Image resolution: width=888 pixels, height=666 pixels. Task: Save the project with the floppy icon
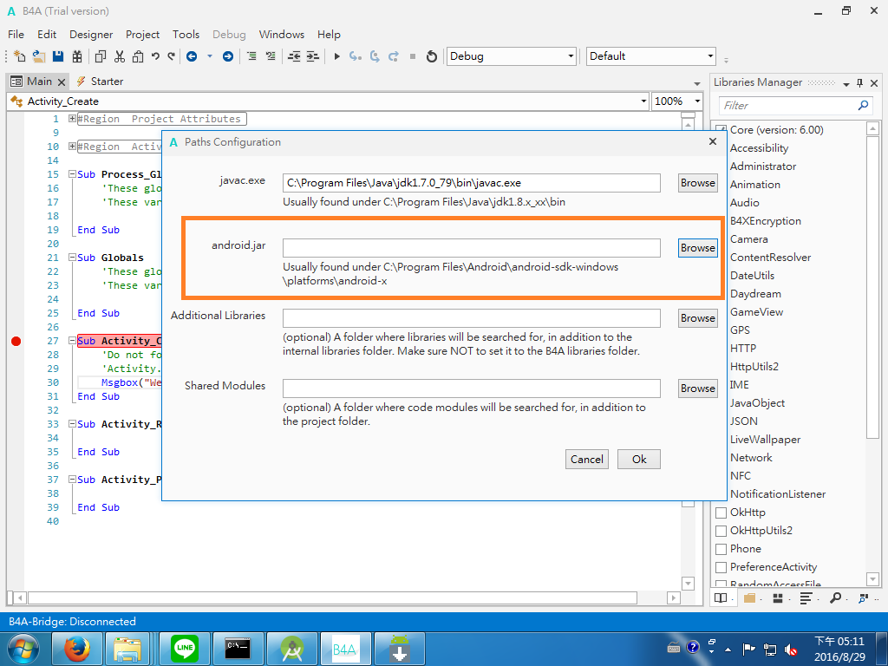click(58, 56)
